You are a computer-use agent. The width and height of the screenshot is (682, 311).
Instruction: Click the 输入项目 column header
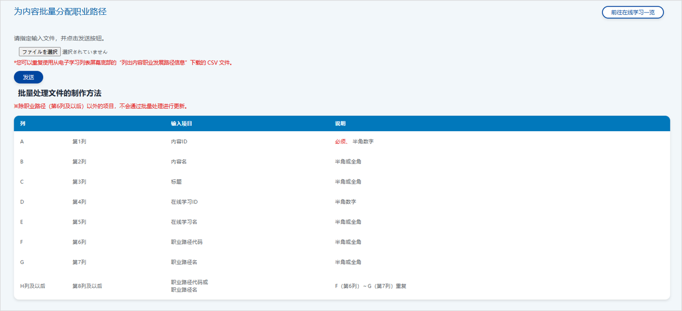pyautogui.click(x=181, y=124)
